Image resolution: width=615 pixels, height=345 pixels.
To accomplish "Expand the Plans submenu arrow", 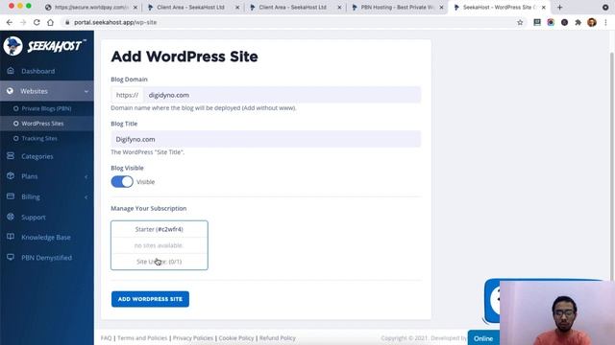I will click(x=86, y=176).
